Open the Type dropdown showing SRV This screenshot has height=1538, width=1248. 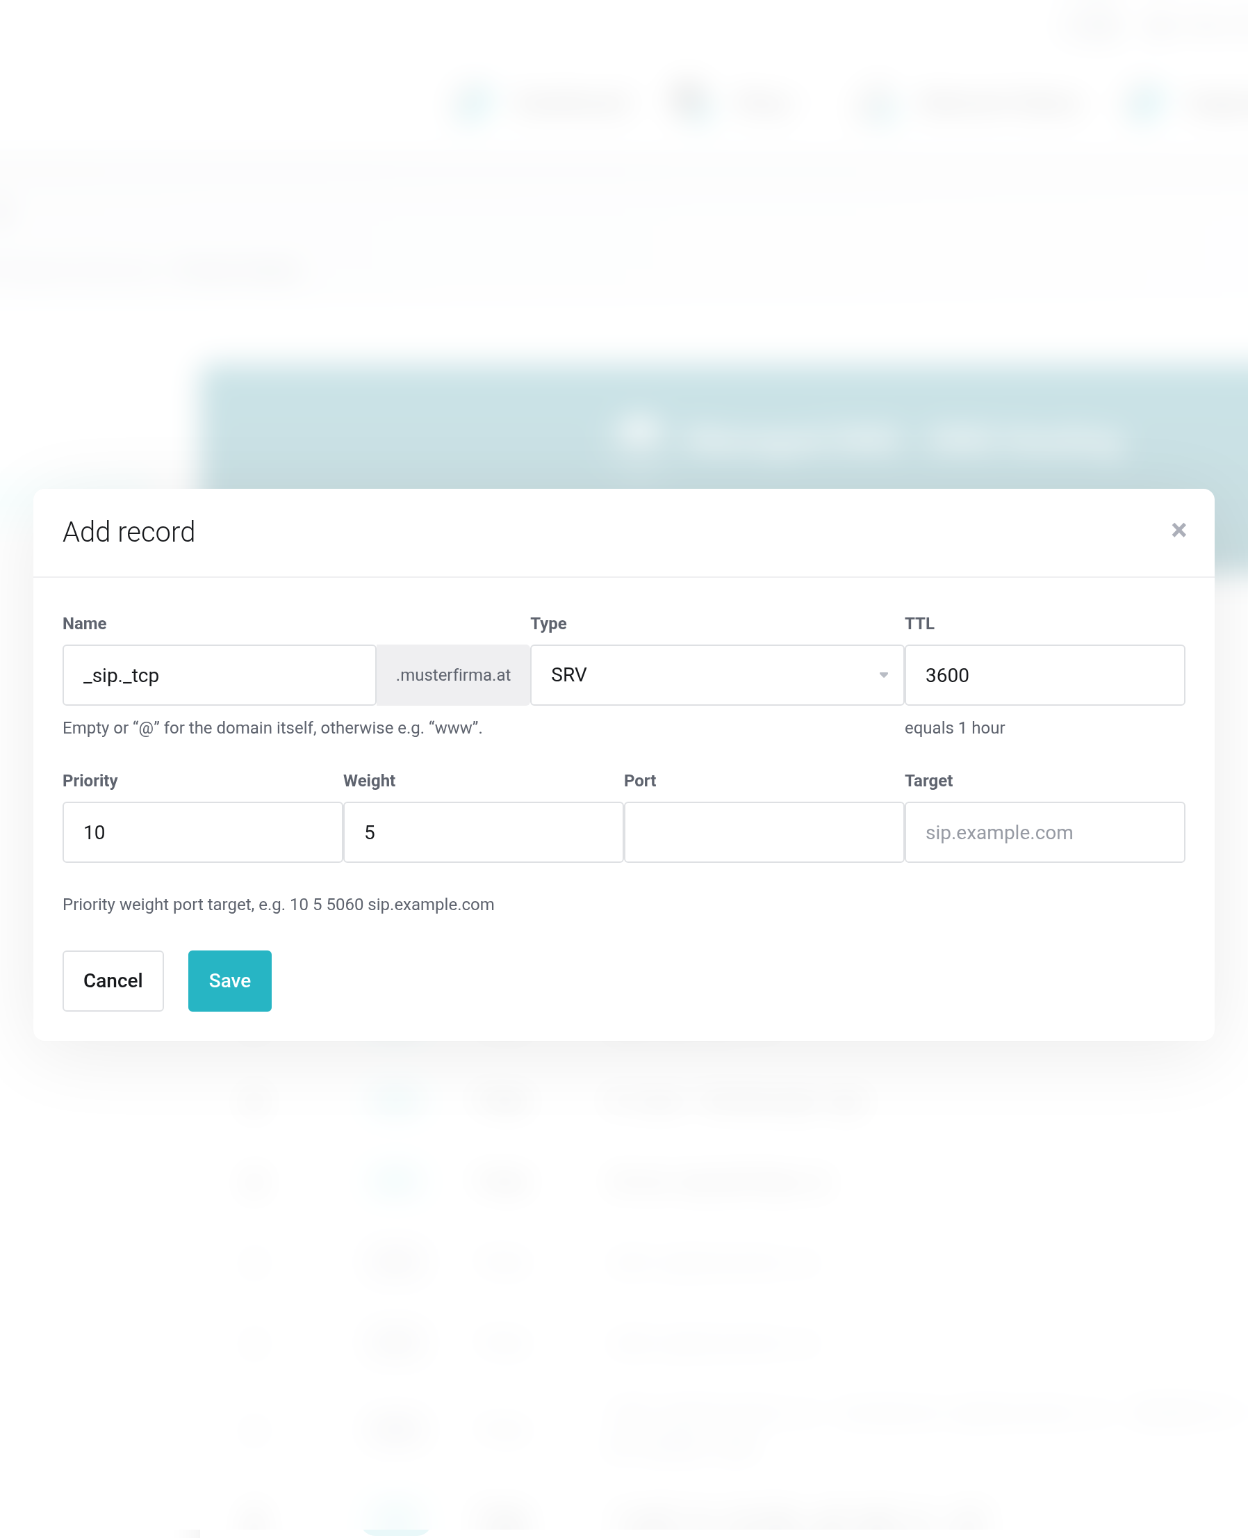(x=716, y=674)
